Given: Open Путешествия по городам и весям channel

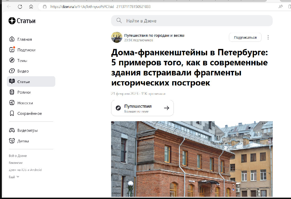Looking at the screenshot, I should tap(154, 35).
